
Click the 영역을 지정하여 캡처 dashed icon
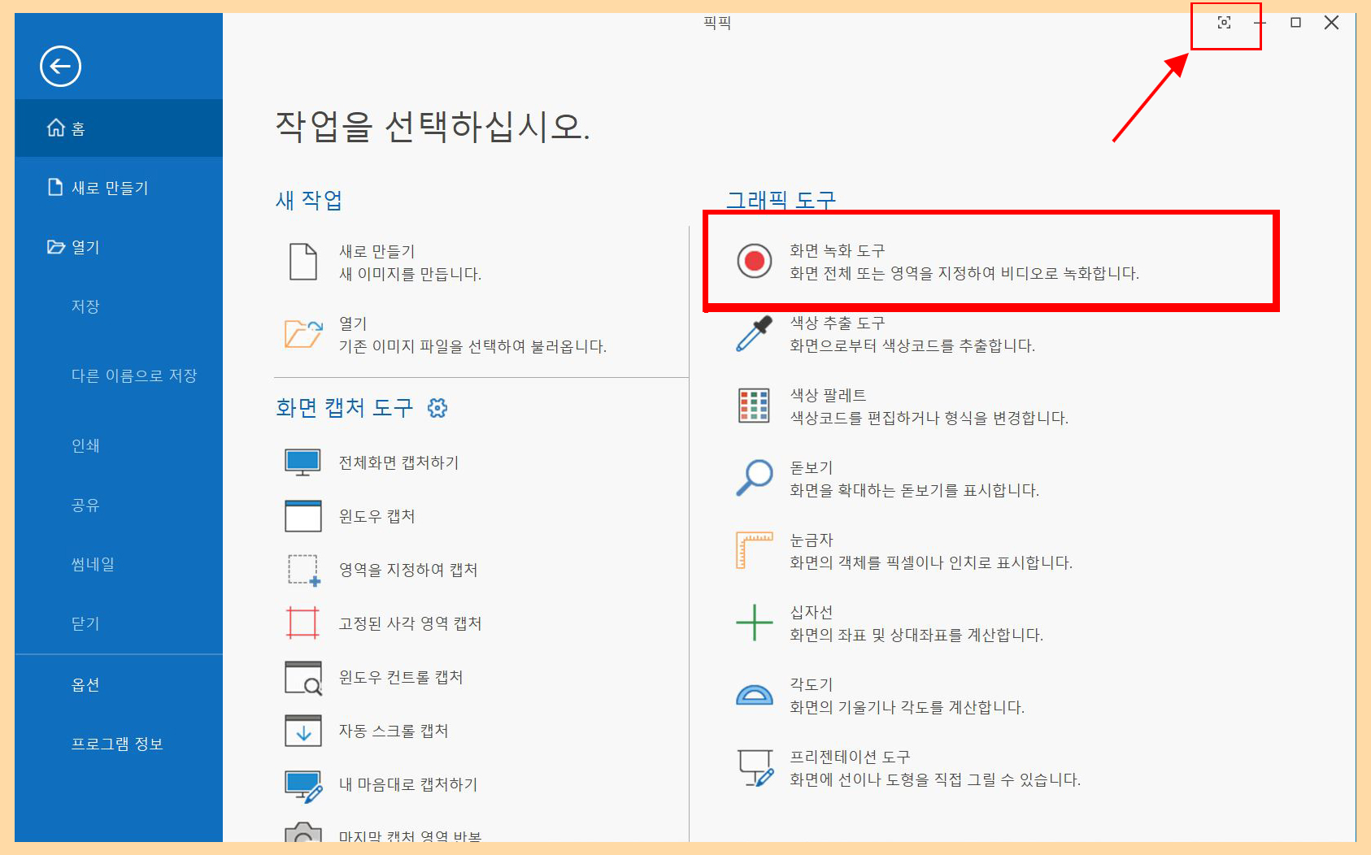click(303, 570)
